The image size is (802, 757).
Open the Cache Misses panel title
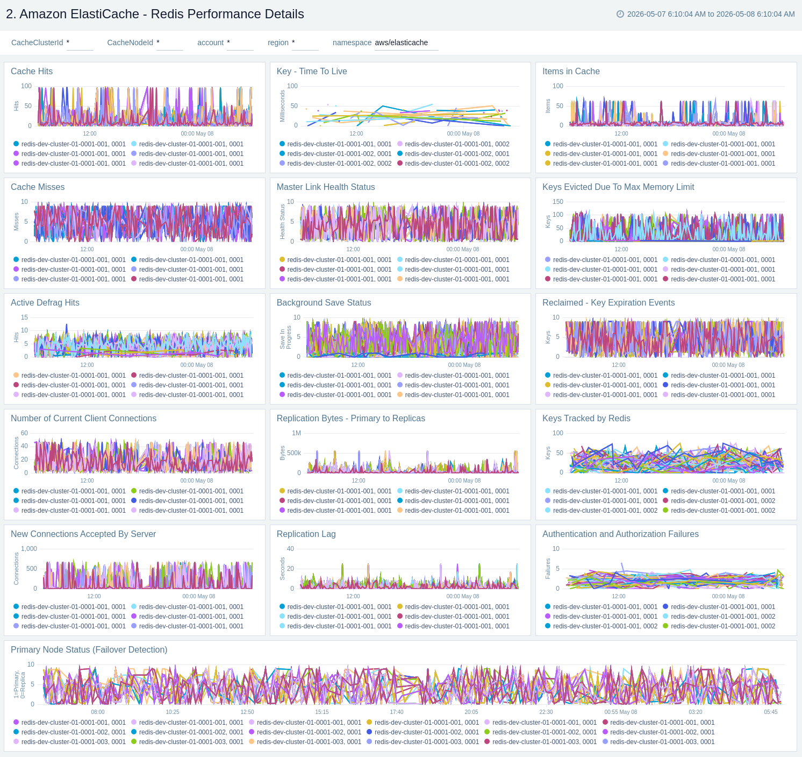coord(38,187)
